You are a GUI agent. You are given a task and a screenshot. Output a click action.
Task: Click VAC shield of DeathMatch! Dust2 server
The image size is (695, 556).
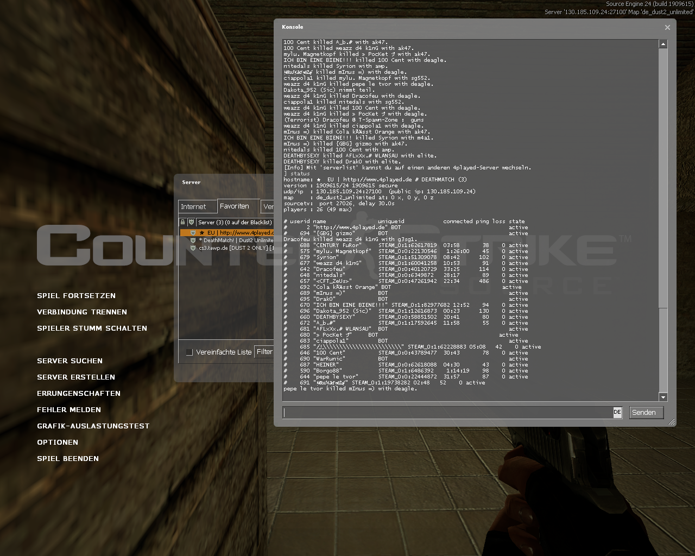click(x=193, y=241)
